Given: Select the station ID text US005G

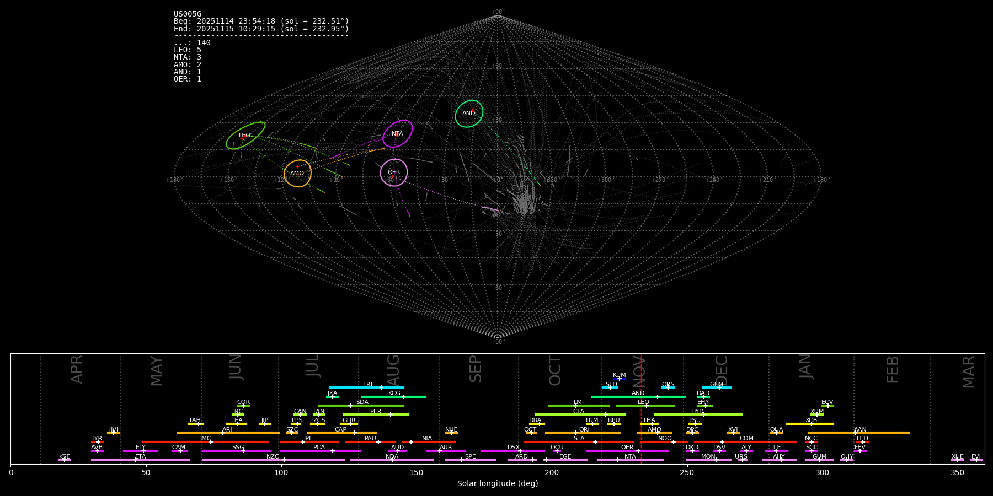Looking at the screenshot, I should coord(188,14).
